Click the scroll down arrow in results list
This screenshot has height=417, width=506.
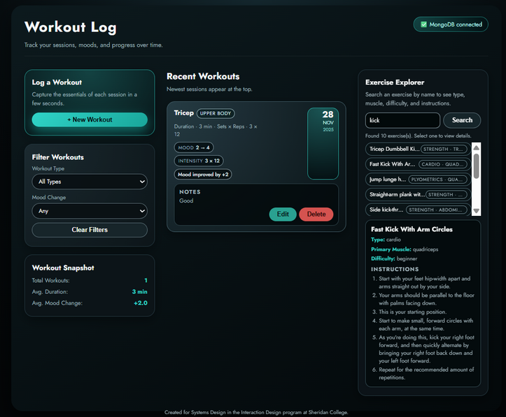click(477, 211)
